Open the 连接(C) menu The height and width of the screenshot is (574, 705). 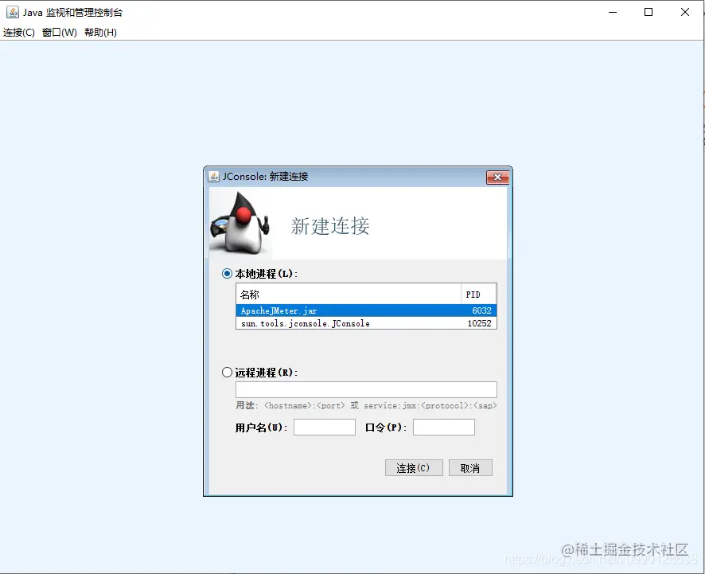19,33
